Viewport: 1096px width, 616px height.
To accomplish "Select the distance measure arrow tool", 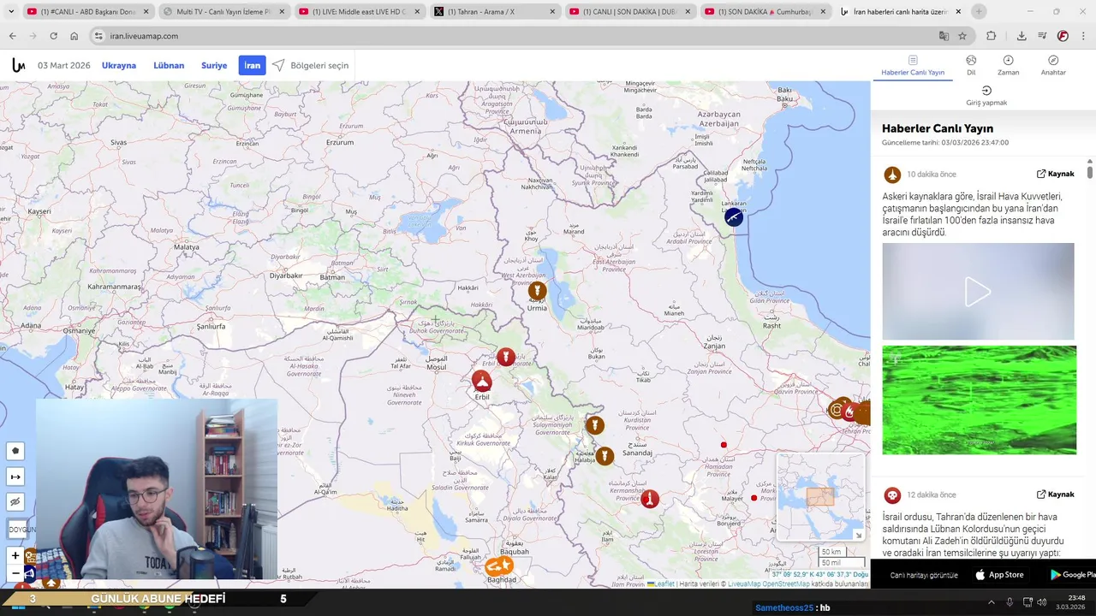I will click(15, 477).
